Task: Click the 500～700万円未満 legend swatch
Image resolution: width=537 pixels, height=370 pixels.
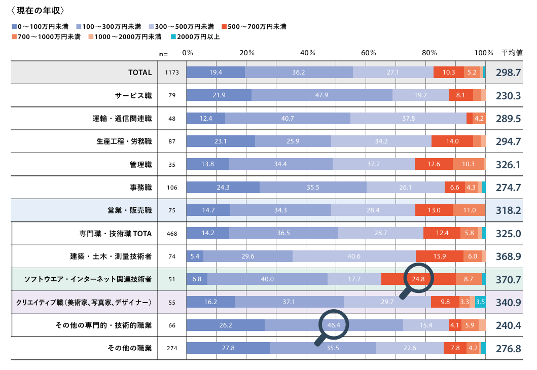Action: 224,26
